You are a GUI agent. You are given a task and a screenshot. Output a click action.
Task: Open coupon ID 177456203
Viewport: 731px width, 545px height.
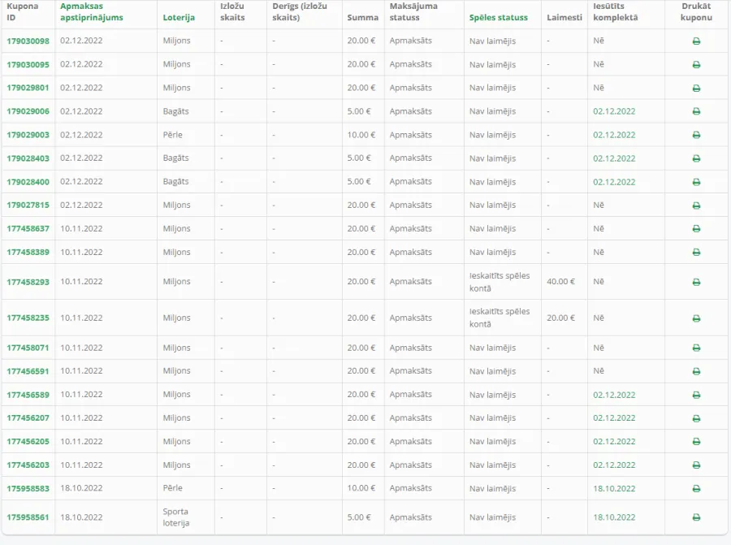[28, 465]
